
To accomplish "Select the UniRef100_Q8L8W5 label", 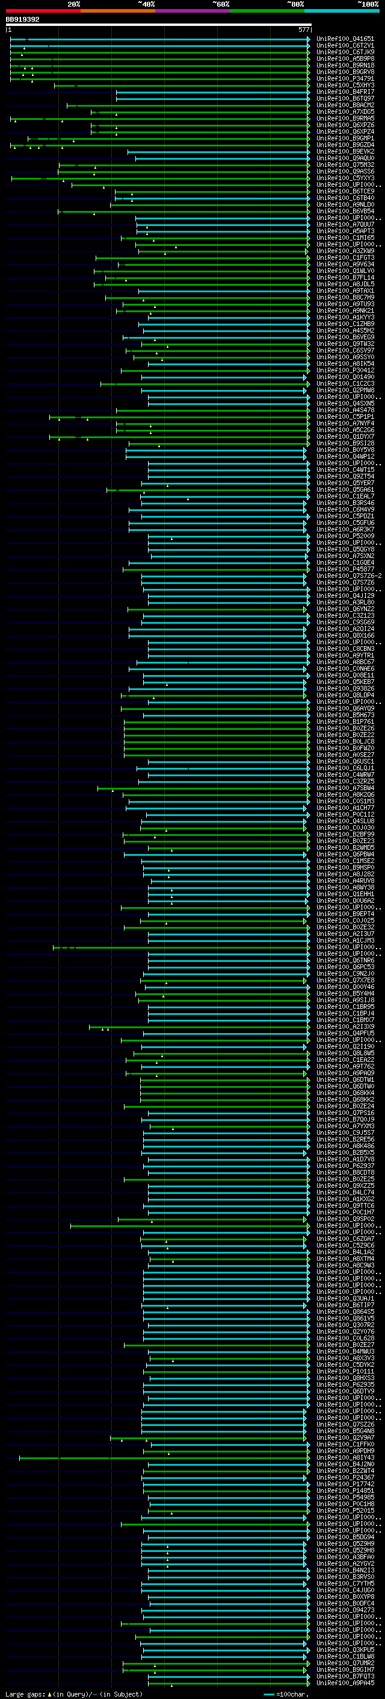I will click(345, 1053).
